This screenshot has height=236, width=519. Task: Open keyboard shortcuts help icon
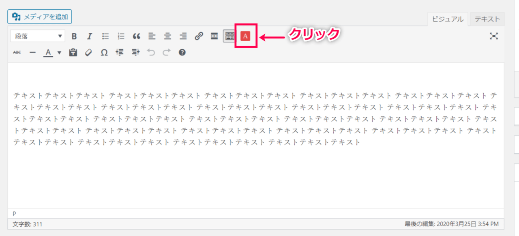click(x=182, y=52)
